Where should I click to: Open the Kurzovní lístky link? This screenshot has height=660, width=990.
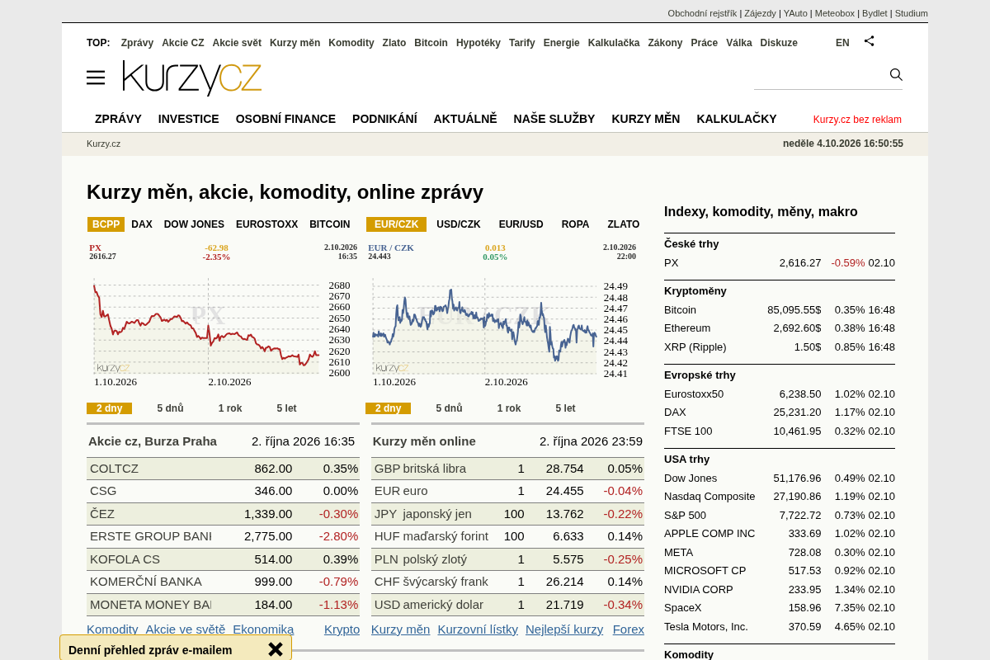[x=478, y=629]
